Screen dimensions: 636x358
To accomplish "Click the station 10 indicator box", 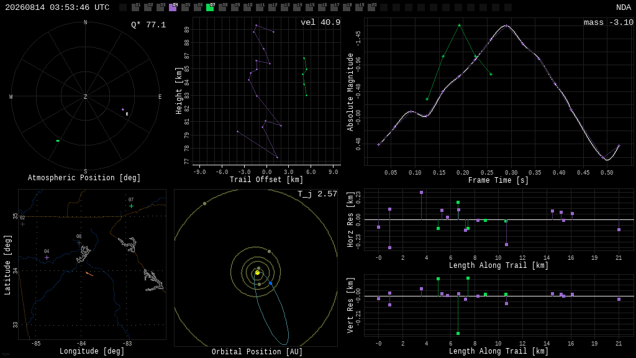I will point(247,7).
